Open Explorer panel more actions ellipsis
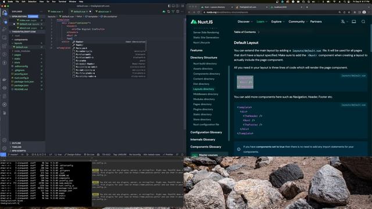372x209 pixels. coord(41,12)
